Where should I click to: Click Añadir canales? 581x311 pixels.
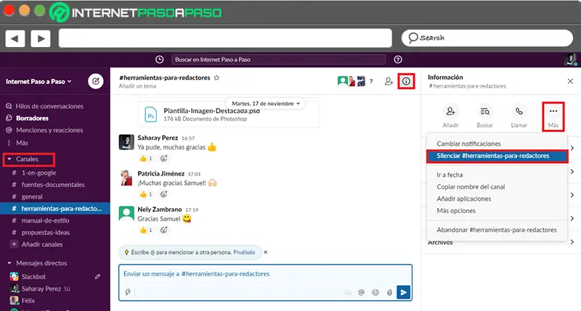point(41,244)
